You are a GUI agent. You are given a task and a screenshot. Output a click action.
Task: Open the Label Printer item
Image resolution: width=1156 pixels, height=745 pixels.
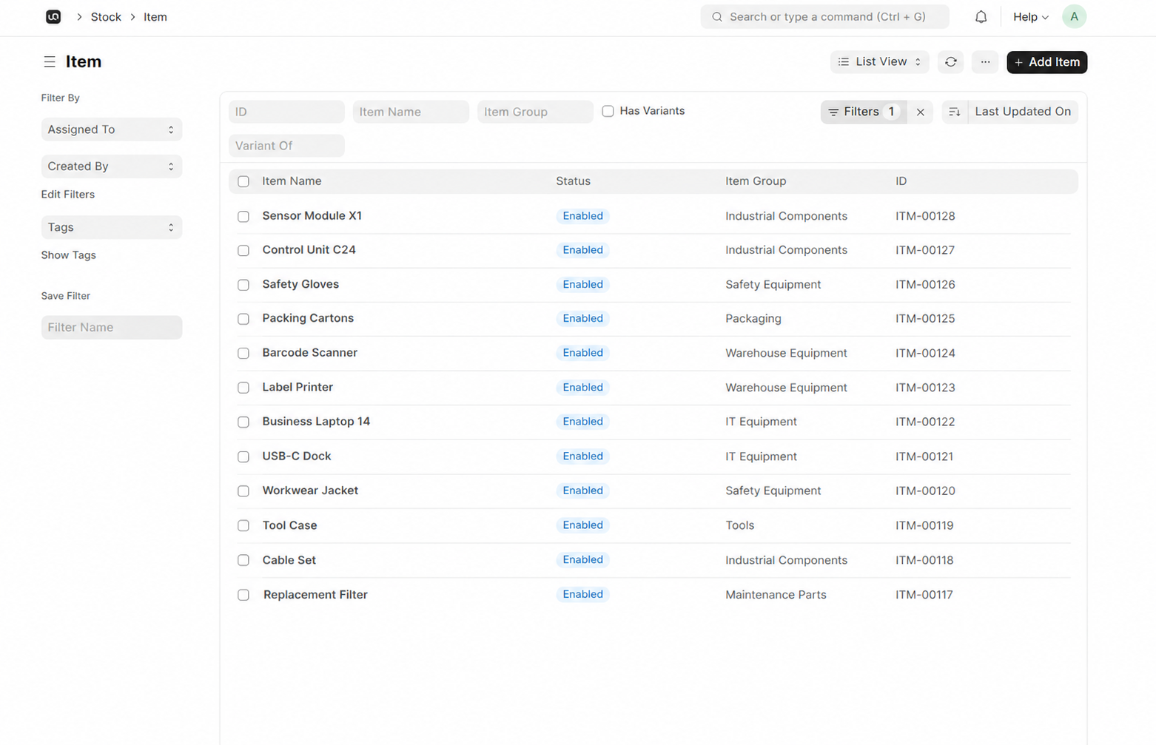(298, 388)
